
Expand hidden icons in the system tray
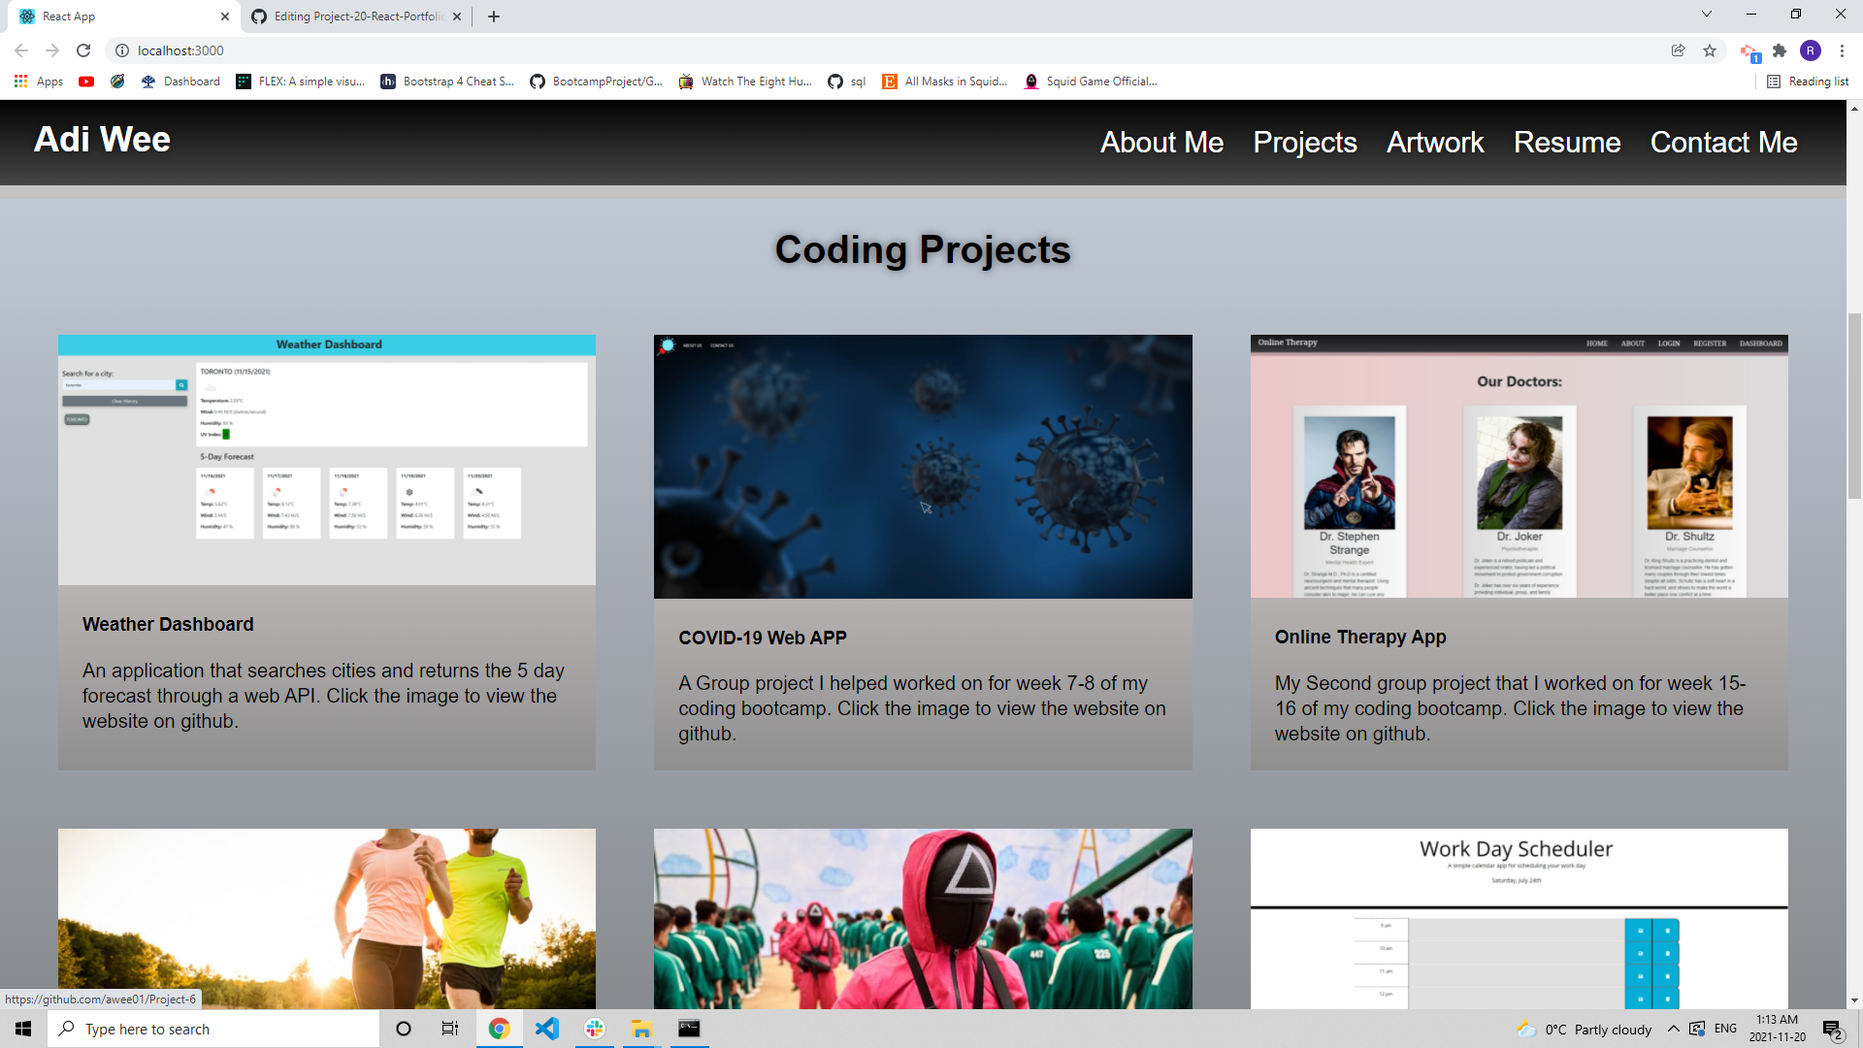tap(1673, 1029)
